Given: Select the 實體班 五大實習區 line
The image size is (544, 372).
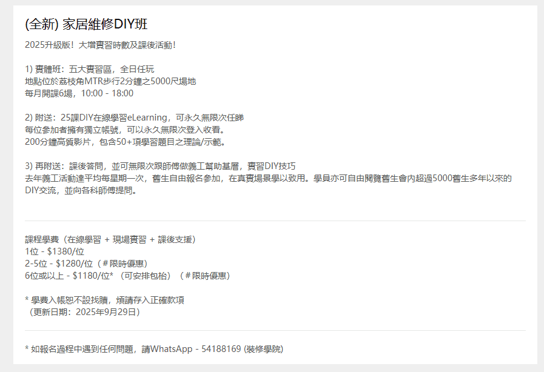Looking at the screenshot, I should 90,70.
